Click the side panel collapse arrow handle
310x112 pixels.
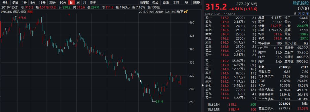[203, 85]
